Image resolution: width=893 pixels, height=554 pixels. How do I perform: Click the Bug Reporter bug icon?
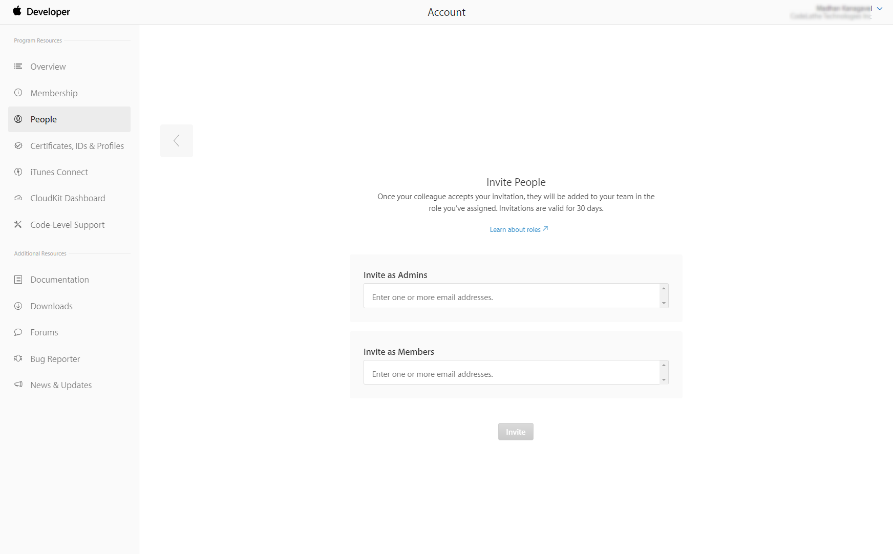[x=18, y=358]
